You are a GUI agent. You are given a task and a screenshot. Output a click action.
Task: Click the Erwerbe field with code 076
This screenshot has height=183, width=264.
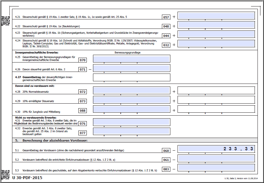coord(131,122)
